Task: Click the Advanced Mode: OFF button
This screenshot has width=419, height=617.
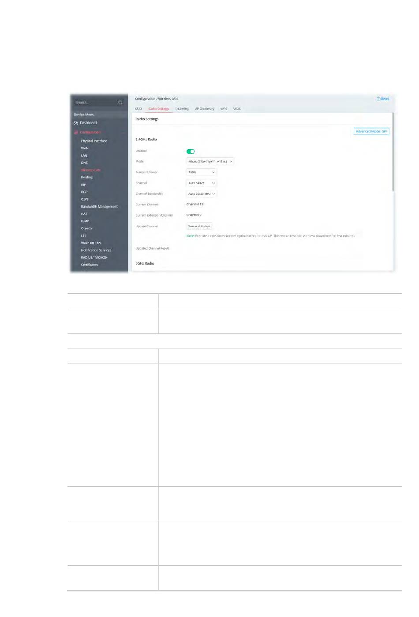Action: [x=371, y=132]
